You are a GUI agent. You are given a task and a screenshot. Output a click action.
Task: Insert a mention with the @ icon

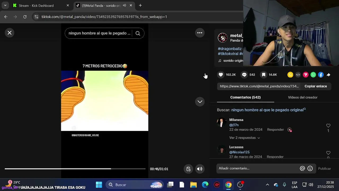pos(302,168)
